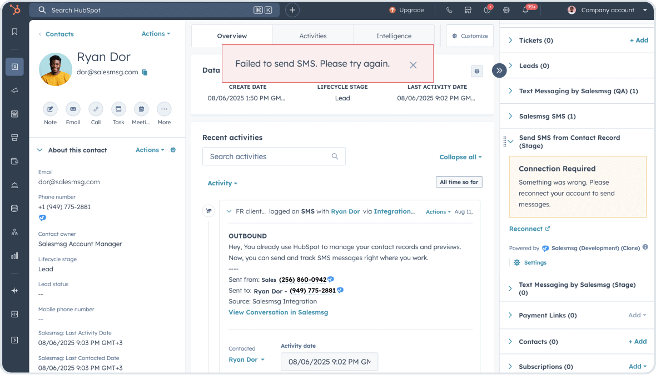The width and height of the screenshot is (656, 375).
Task: Click the Upgrade button
Action: coord(406,10)
